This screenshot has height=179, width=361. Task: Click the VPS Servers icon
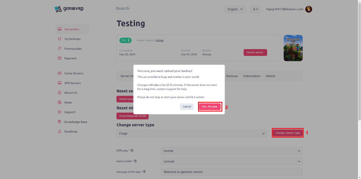60,83
